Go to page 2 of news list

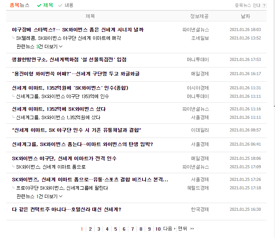[x=90, y=229]
